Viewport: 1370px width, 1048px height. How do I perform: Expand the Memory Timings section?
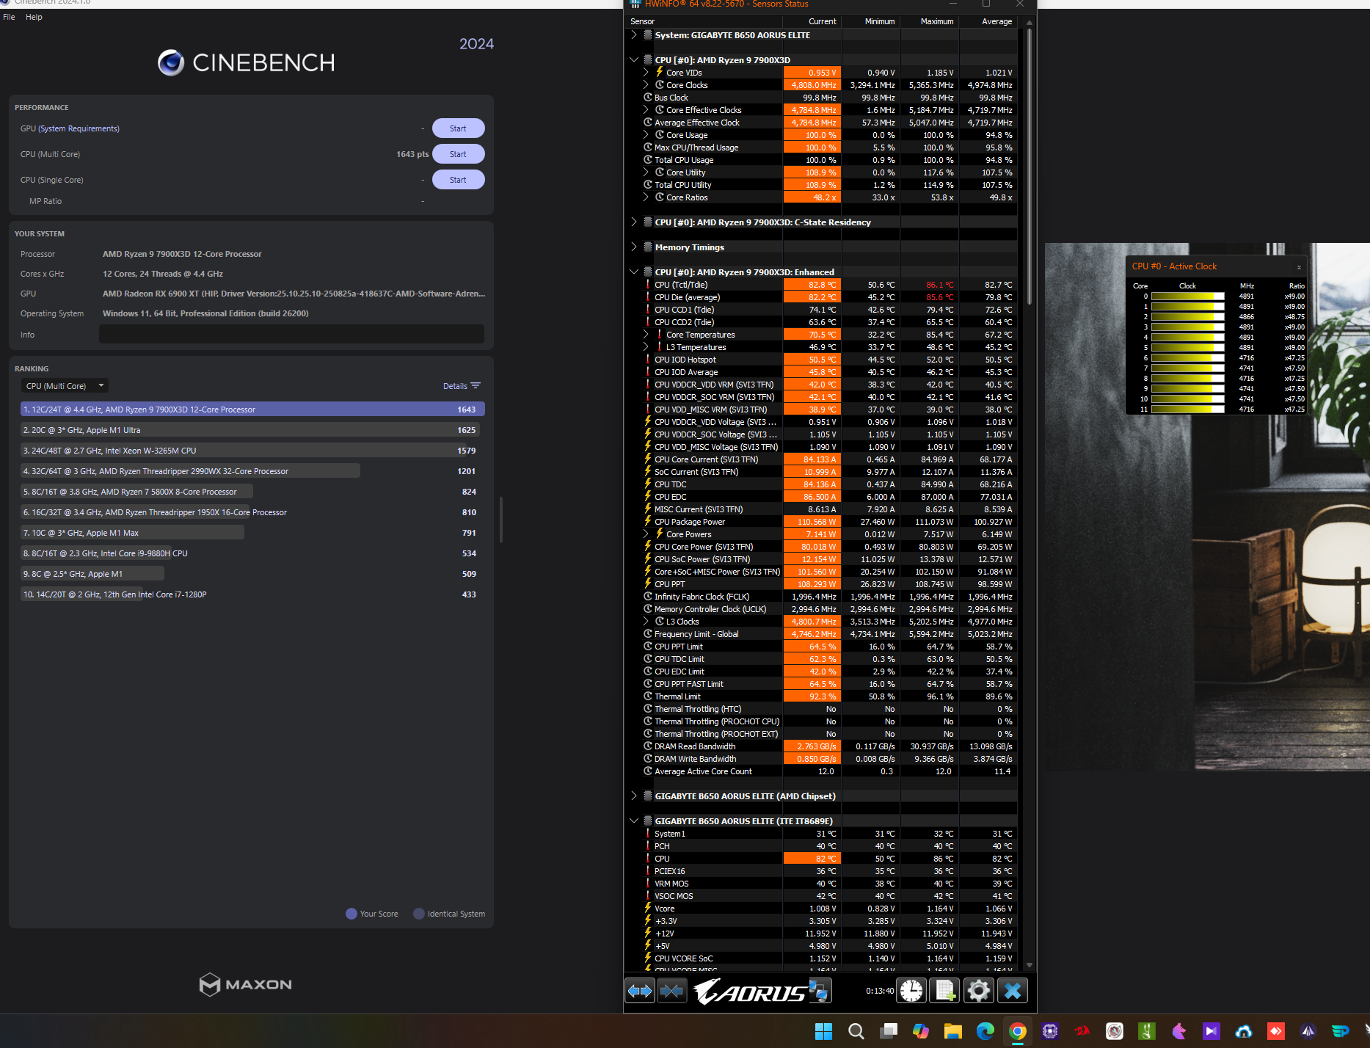point(634,247)
